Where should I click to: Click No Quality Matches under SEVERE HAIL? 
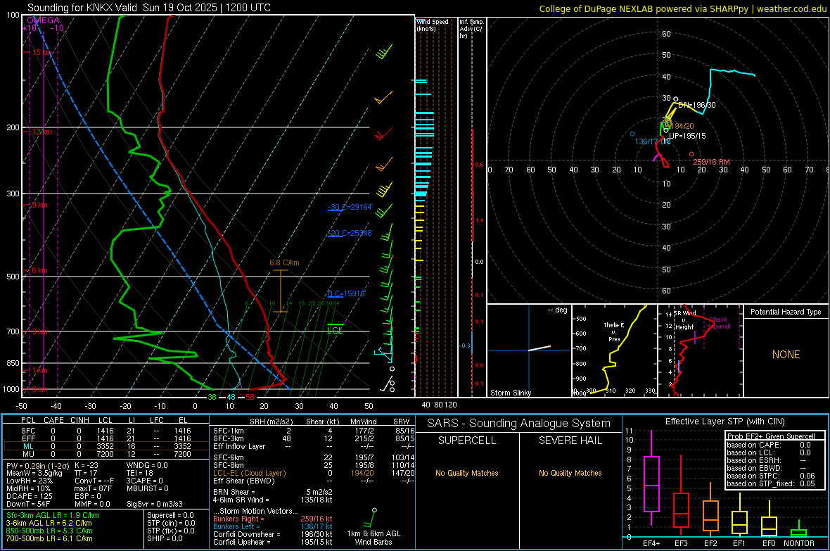(570, 473)
